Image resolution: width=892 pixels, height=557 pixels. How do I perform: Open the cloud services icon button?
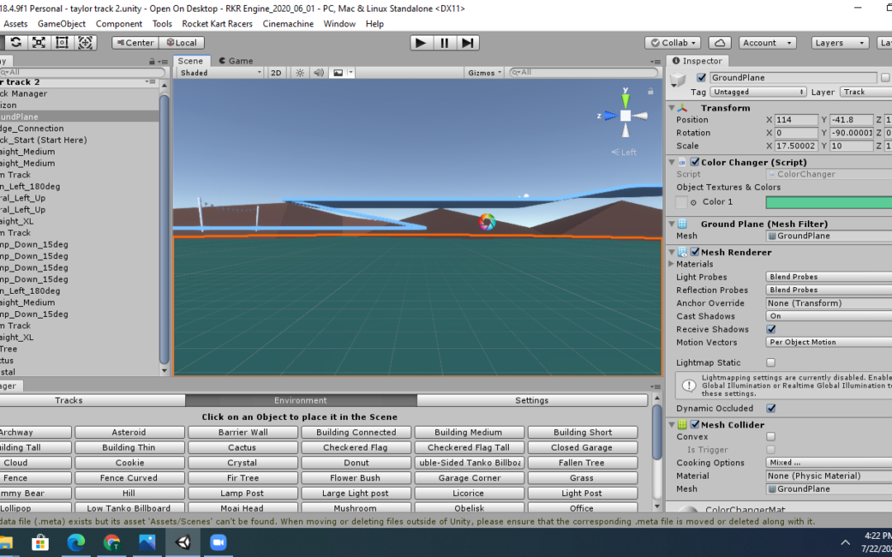(x=719, y=43)
